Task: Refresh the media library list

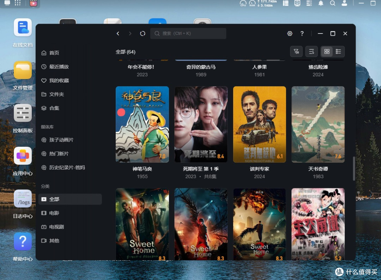Action: [143, 34]
